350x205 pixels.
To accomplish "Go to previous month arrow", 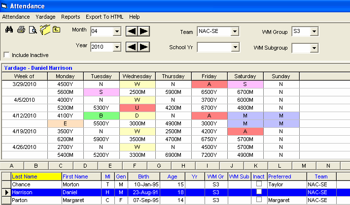I will pos(132,31).
